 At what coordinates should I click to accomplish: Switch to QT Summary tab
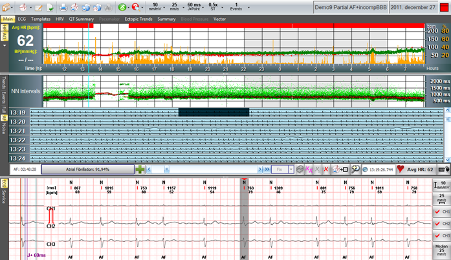(81, 19)
